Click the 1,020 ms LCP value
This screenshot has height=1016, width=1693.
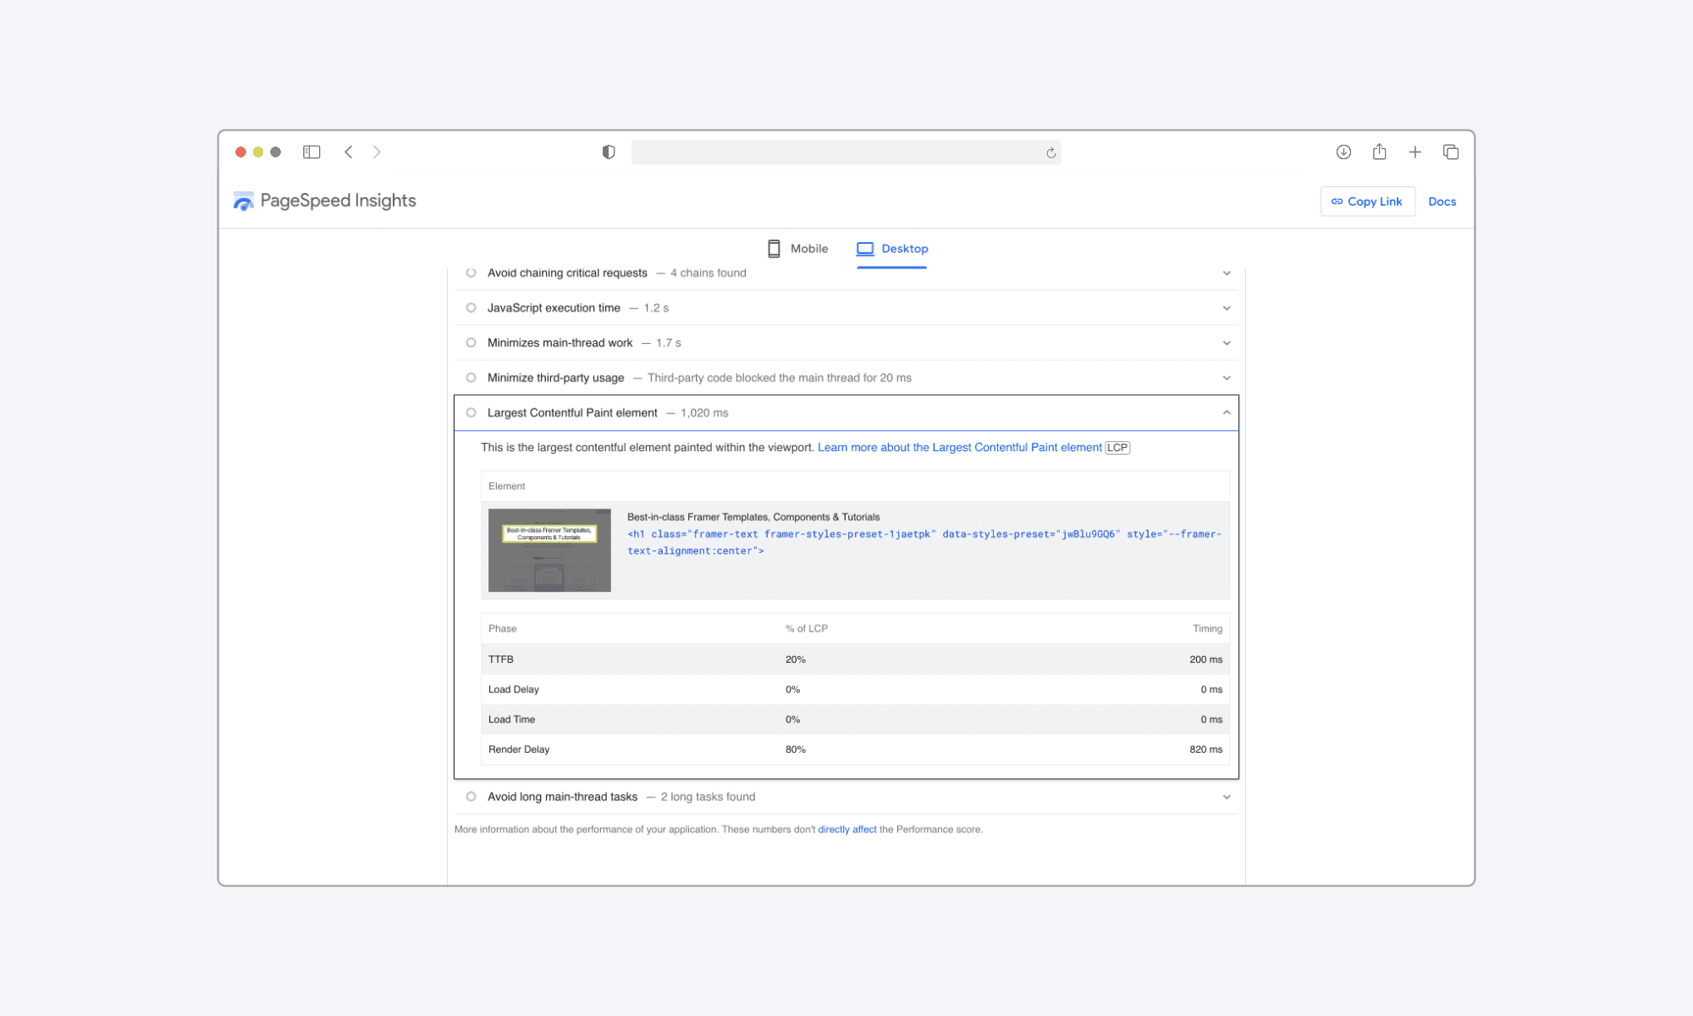[x=704, y=413]
